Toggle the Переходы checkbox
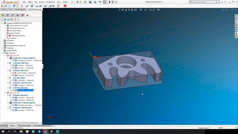The width and height of the screenshot is (238, 134). click(x=4, y=53)
